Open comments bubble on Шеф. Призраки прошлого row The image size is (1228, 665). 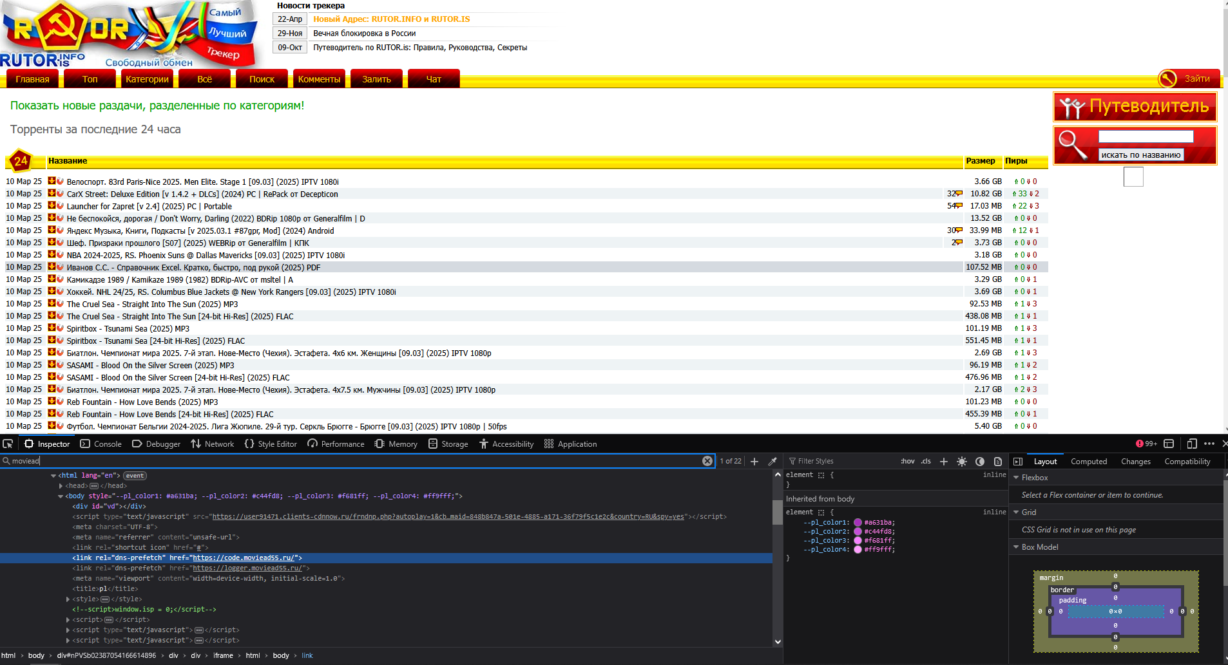coord(959,243)
